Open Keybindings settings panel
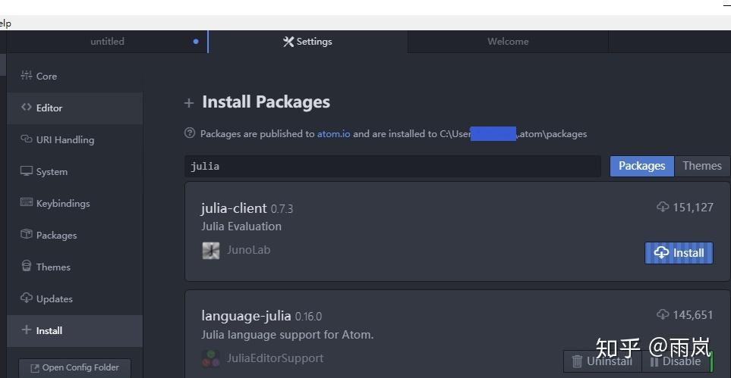The width and height of the screenshot is (731, 378). pyautogui.click(x=62, y=203)
